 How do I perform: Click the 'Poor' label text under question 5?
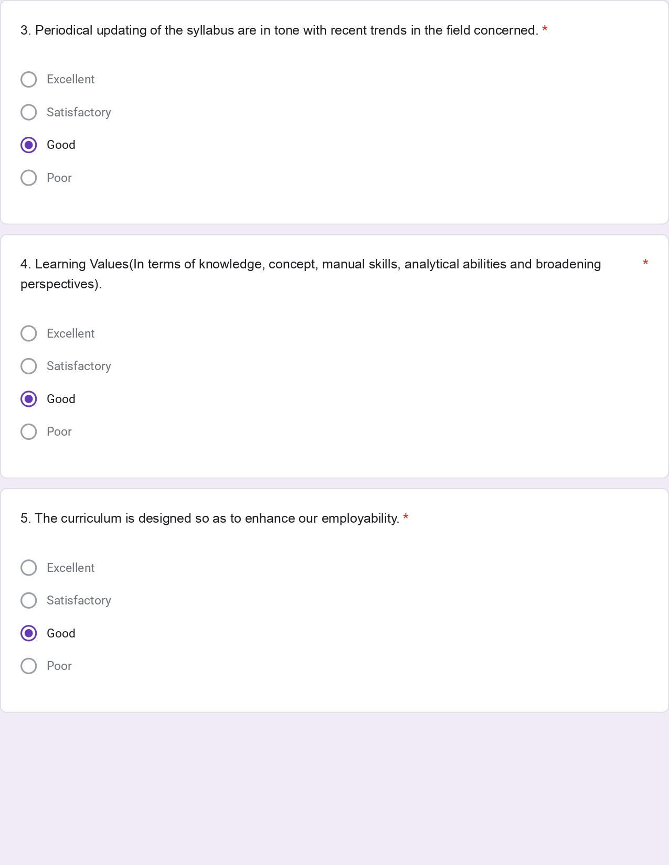coord(59,666)
